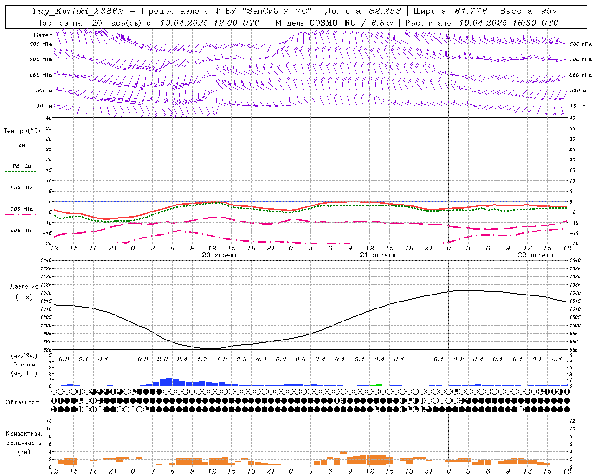Select the 'ЗапСиб УГМС' provider text
The width and height of the screenshot is (594, 475).
[277, 11]
